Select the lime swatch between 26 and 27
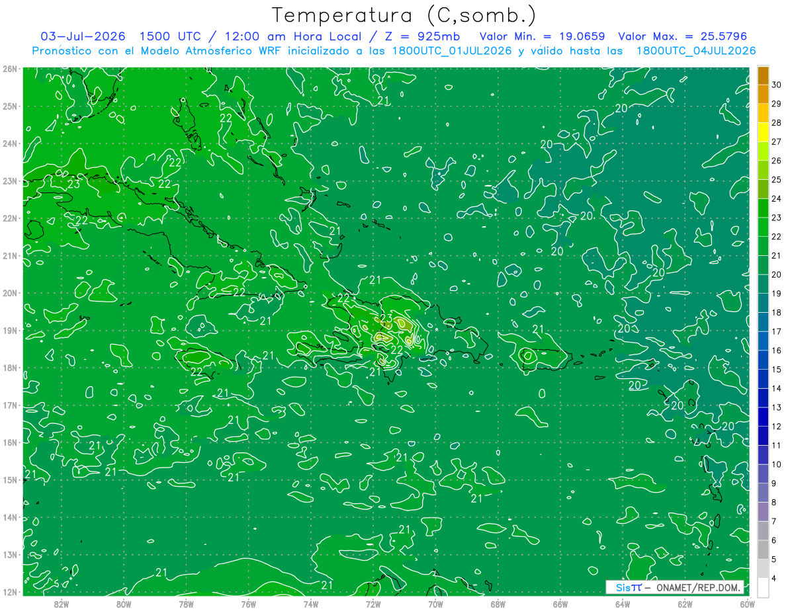Viewport: 794px width, 613px height. pos(763,151)
